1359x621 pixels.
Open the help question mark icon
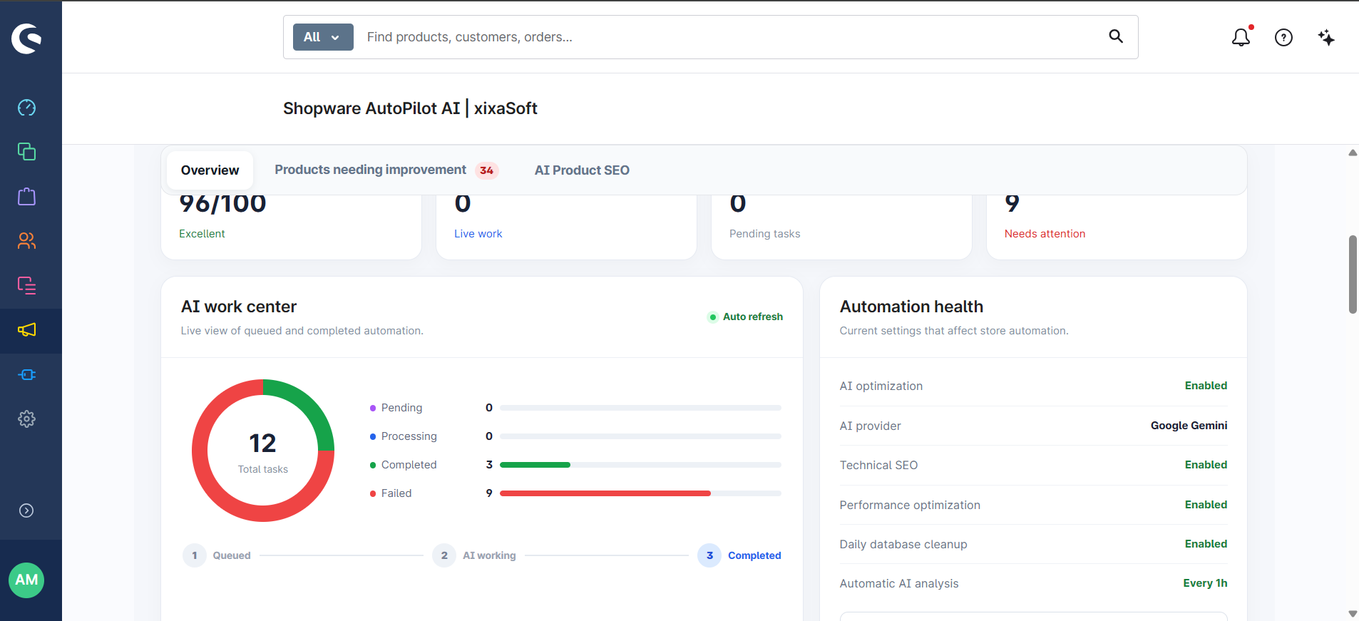1283,37
